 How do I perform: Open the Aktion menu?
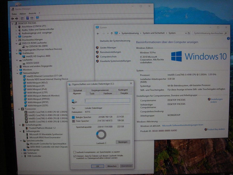(23, 14)
